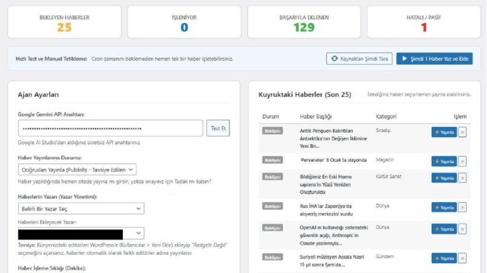Image resolution: width=487 pixels, height=273 pixels.
Task: Click the Rus İHA'lar Zaporijya'da headline
Action: (x=326, y=210)
